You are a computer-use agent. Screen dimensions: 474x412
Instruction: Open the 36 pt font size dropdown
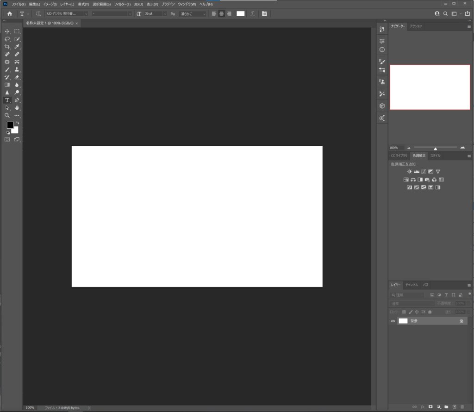[165, 13]
